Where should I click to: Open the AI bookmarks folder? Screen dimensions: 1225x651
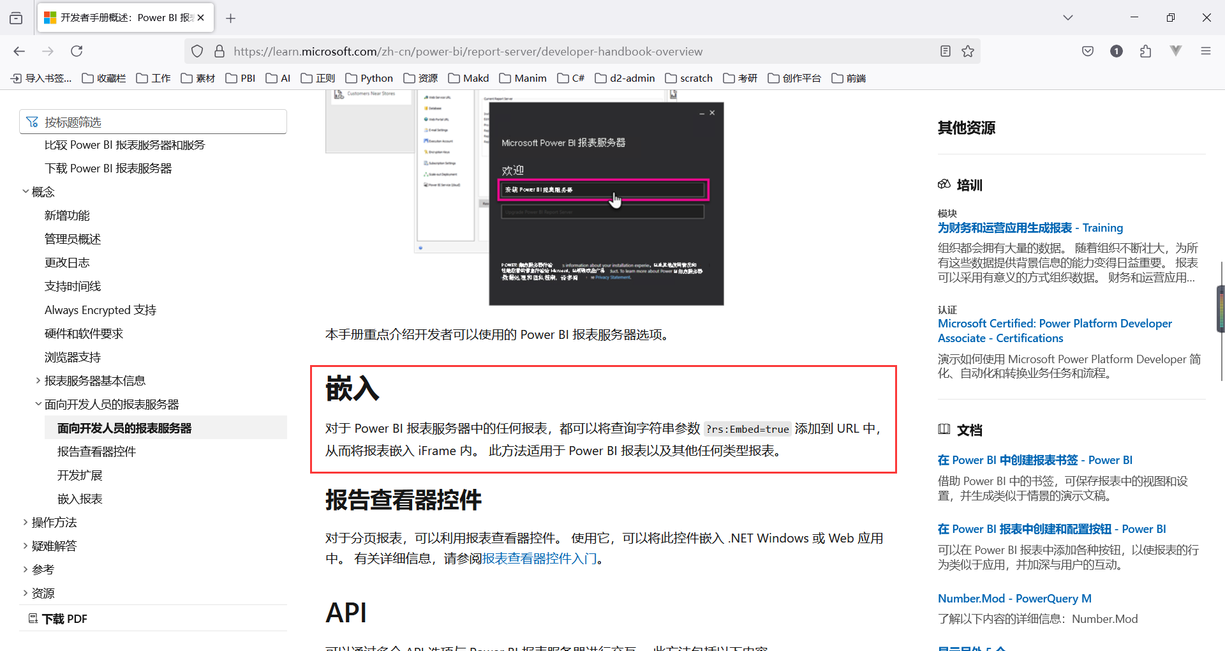pos(278,78)
